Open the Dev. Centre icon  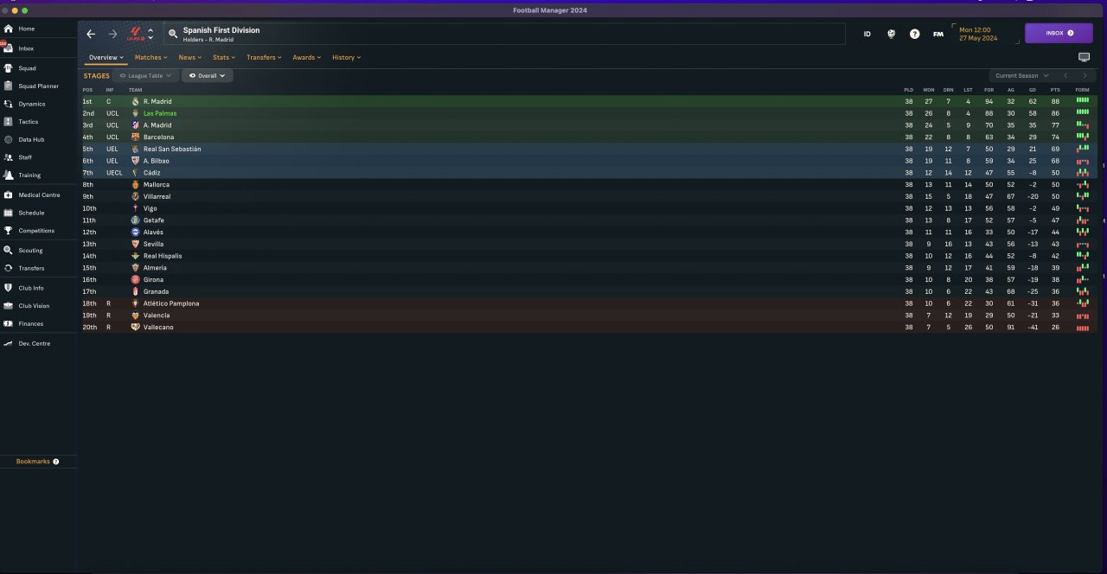(x=8, y=343)
